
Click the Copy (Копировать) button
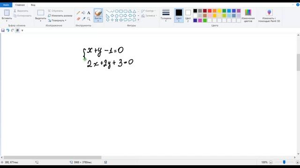22,15
